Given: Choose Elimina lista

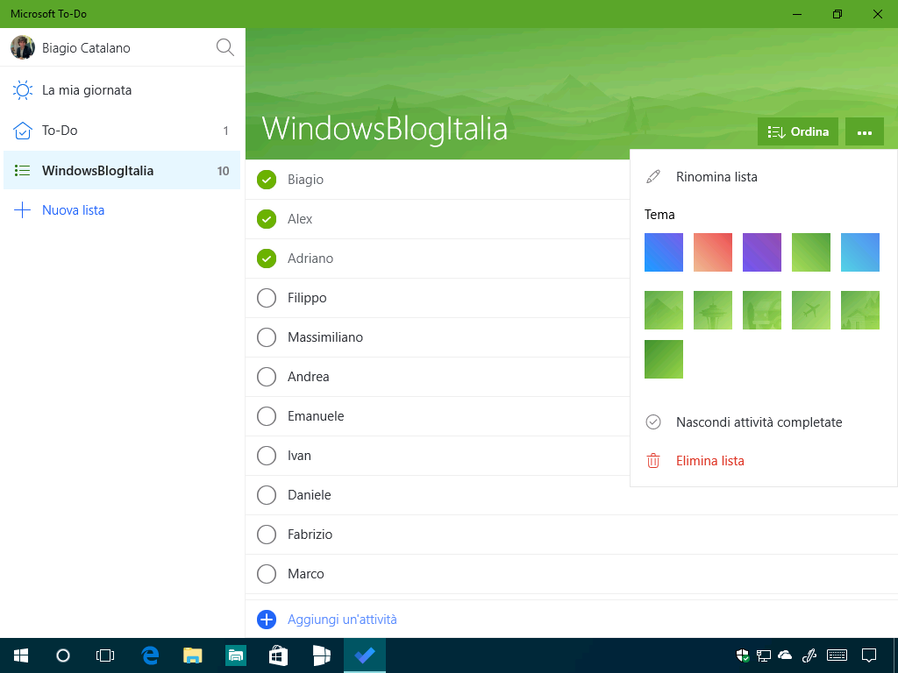Looking at the screenshot, I should point(764,461).
